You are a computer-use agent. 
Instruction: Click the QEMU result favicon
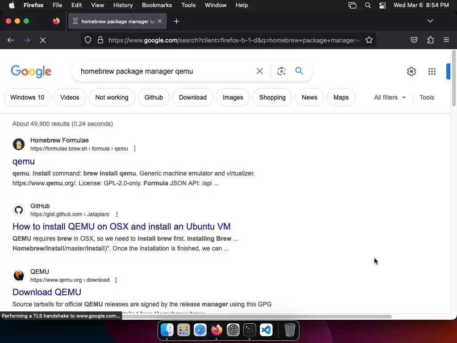pos(19,275)
